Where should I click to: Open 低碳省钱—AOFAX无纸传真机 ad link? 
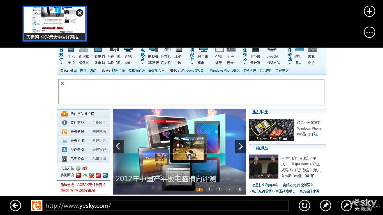pos(83,185)
